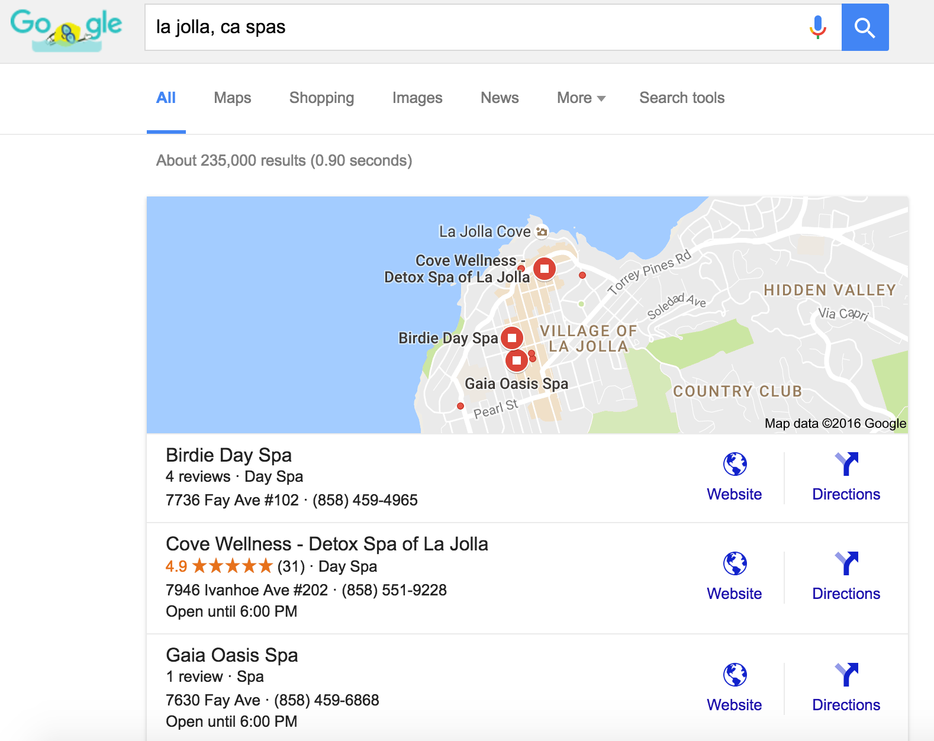Viewport: 934px width, 741px height.
Task: Switch to the Images tab
Action: coord(417,98)
